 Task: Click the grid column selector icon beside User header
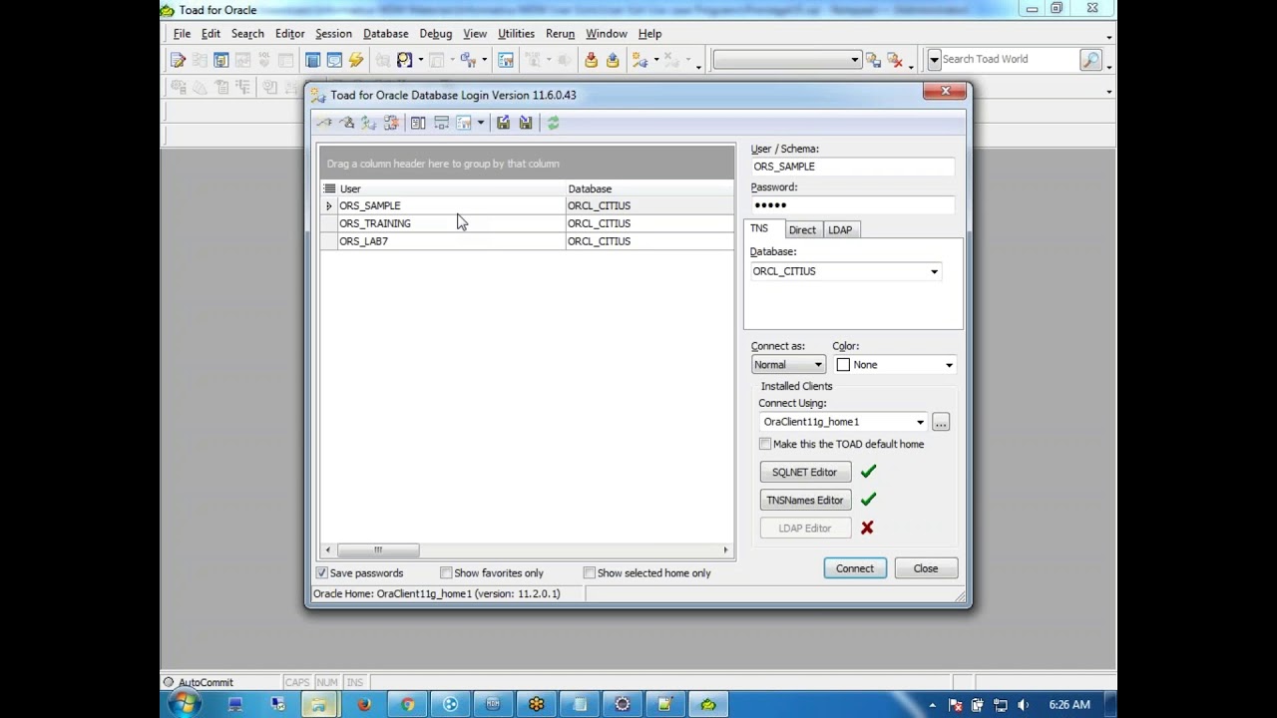pyautogui.click(x=329, y=188)
